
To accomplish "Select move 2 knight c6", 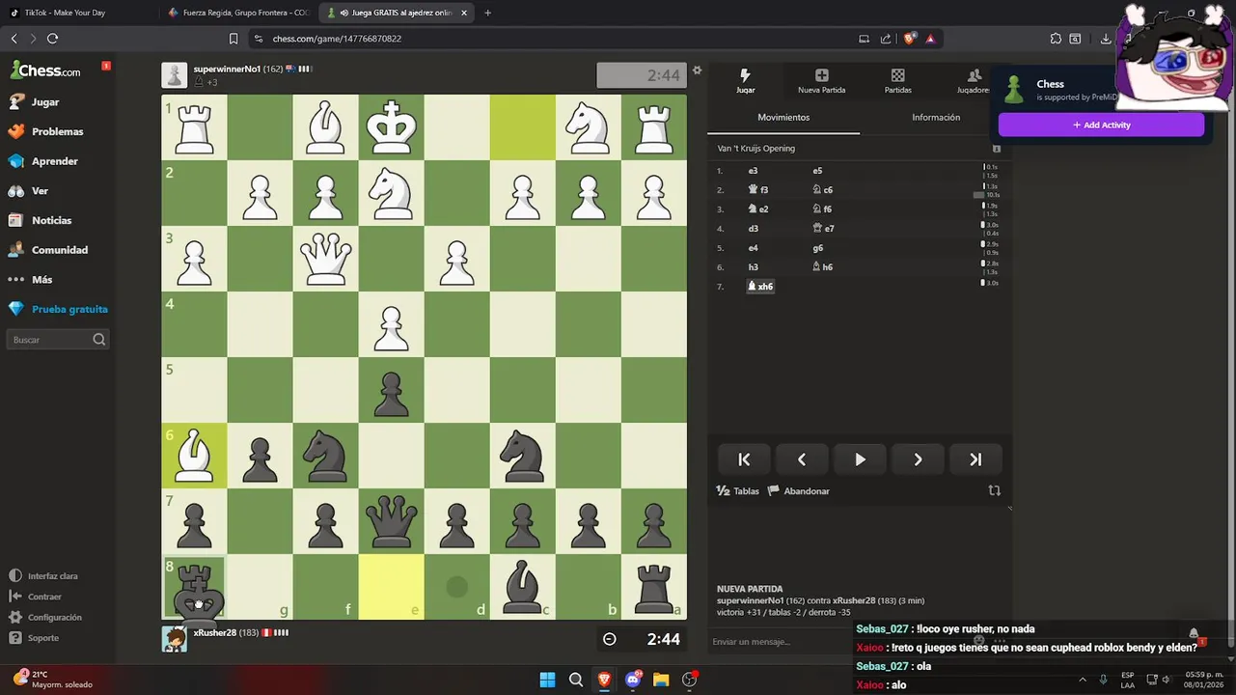I will [x=822, y=190].
